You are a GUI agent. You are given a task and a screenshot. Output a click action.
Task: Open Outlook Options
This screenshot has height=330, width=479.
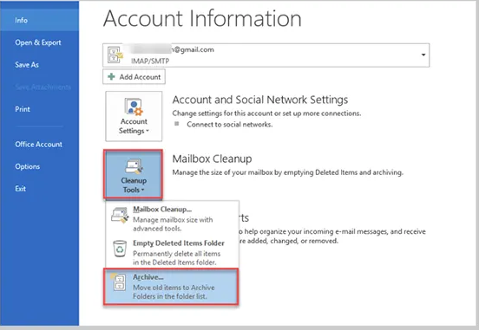click(28, 166)
